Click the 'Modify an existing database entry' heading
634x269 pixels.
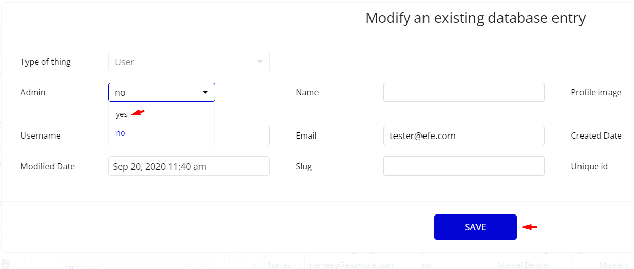click(x=475, y=18)
